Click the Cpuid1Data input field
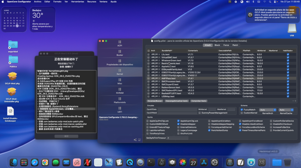301x168 pixels. point(177,109)
